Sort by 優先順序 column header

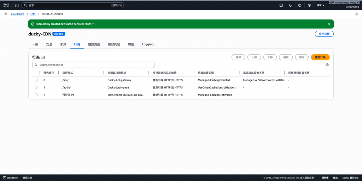coord(49,73)
